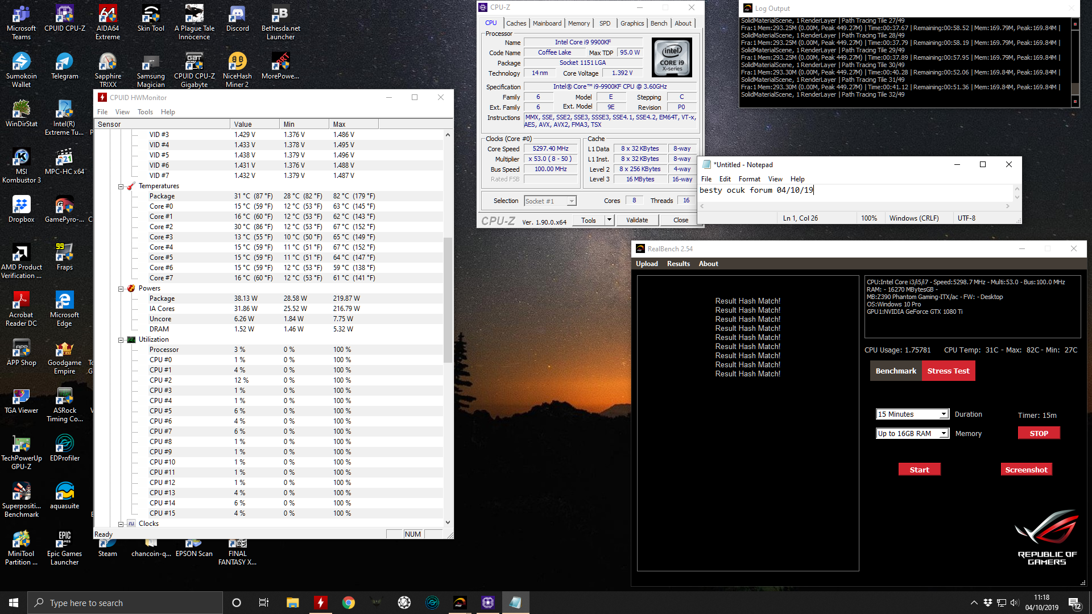Image resolution: width=1092 pixels, height=614 pixels.
Task: Open WinDirStat desktop icon
Action: coord(21,114)
